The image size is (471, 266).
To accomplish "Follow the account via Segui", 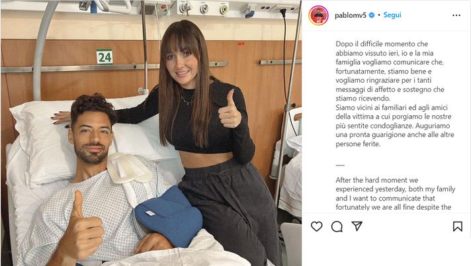I will point(392,15).
